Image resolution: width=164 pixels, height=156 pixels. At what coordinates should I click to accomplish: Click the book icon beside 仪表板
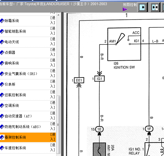click(2, 84)
